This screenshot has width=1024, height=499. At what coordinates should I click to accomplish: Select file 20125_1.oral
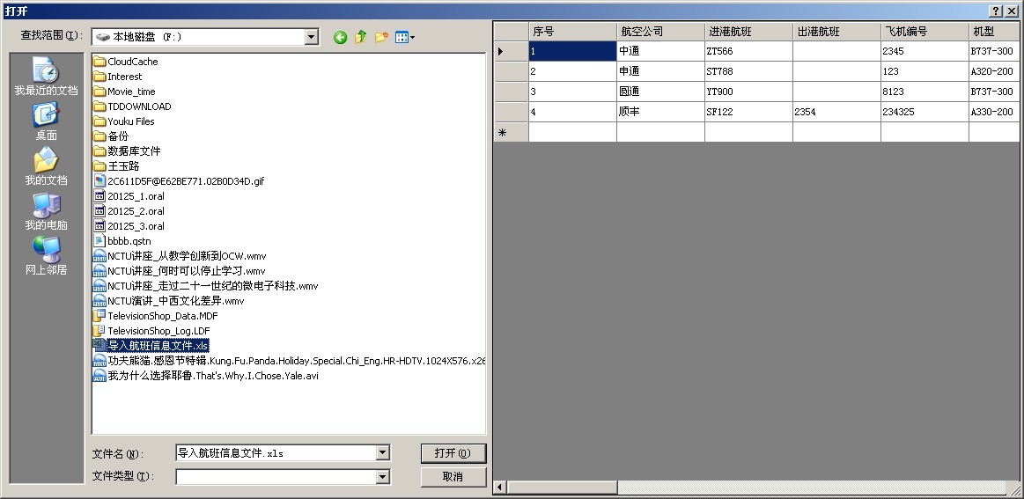(x=129, y=196)
